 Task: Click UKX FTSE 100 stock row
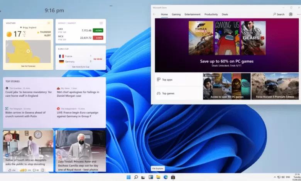click(x=80, y=30)
